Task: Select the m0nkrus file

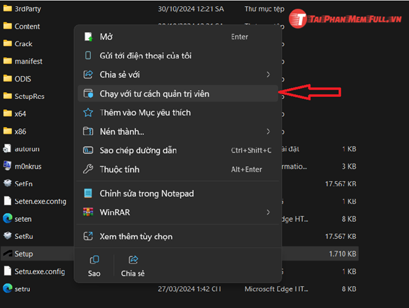Action: tap(27, 166)
